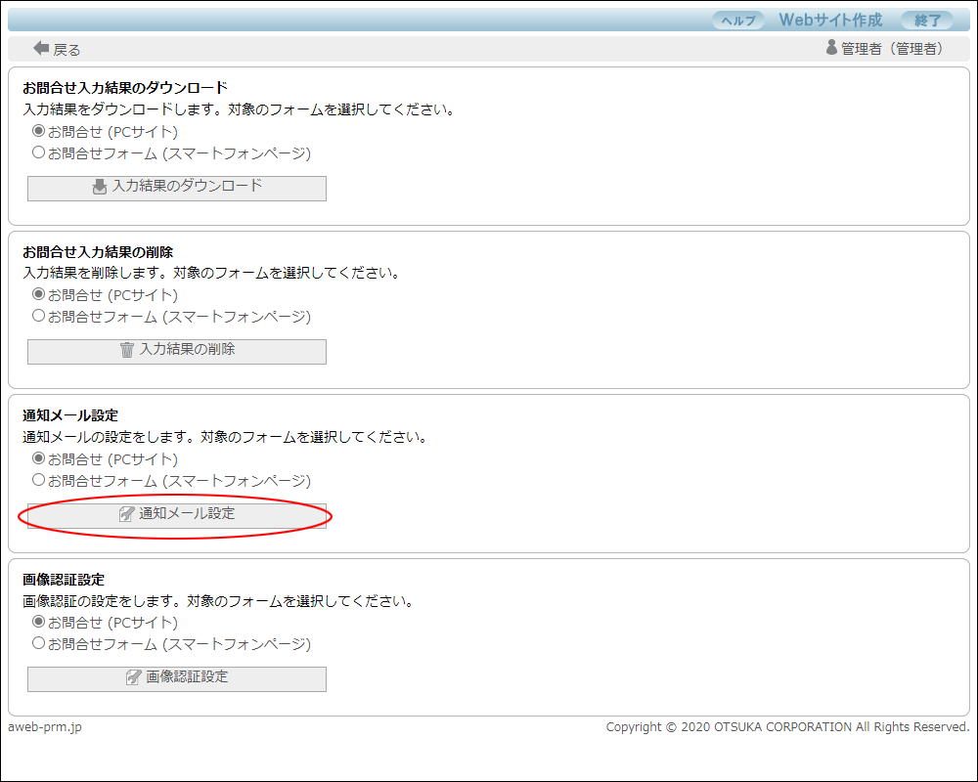Click the Webサイト作成 title
This screenshot has width=978, height=782.
coord(830,21)
